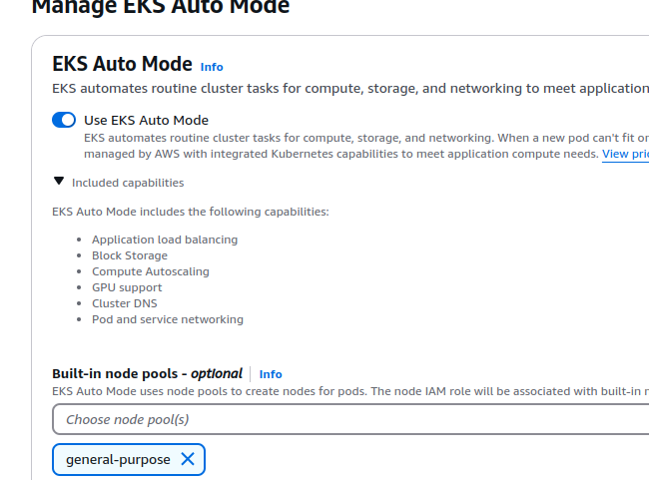Click the Manage EKS Auto Mode heading
This screenshot has height=480, width=649.
tap(161, 7)
